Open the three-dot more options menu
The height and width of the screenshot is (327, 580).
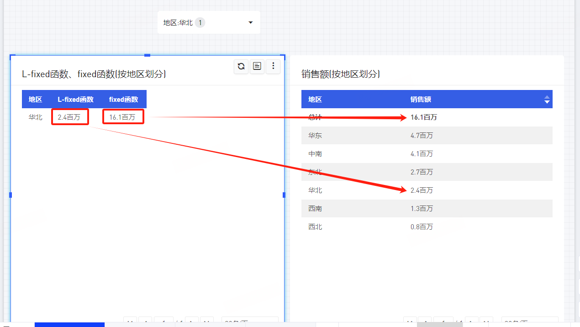point(273,66)
